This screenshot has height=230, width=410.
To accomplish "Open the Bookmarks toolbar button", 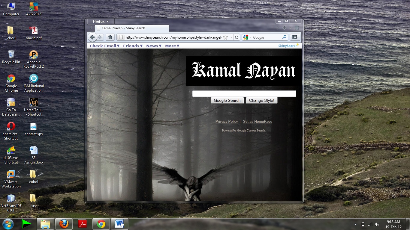I will pos(295,37).
